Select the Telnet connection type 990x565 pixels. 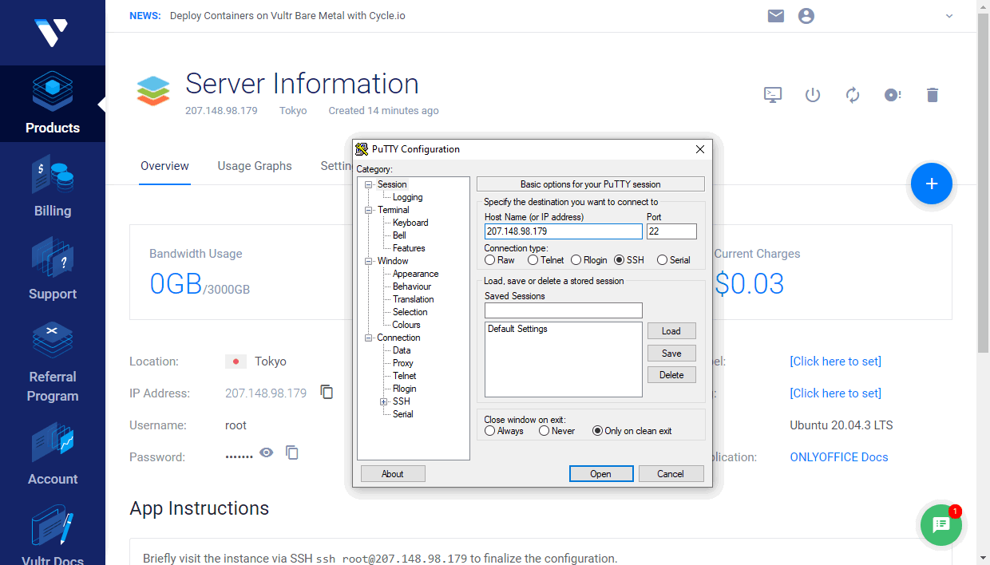(533, 260)
